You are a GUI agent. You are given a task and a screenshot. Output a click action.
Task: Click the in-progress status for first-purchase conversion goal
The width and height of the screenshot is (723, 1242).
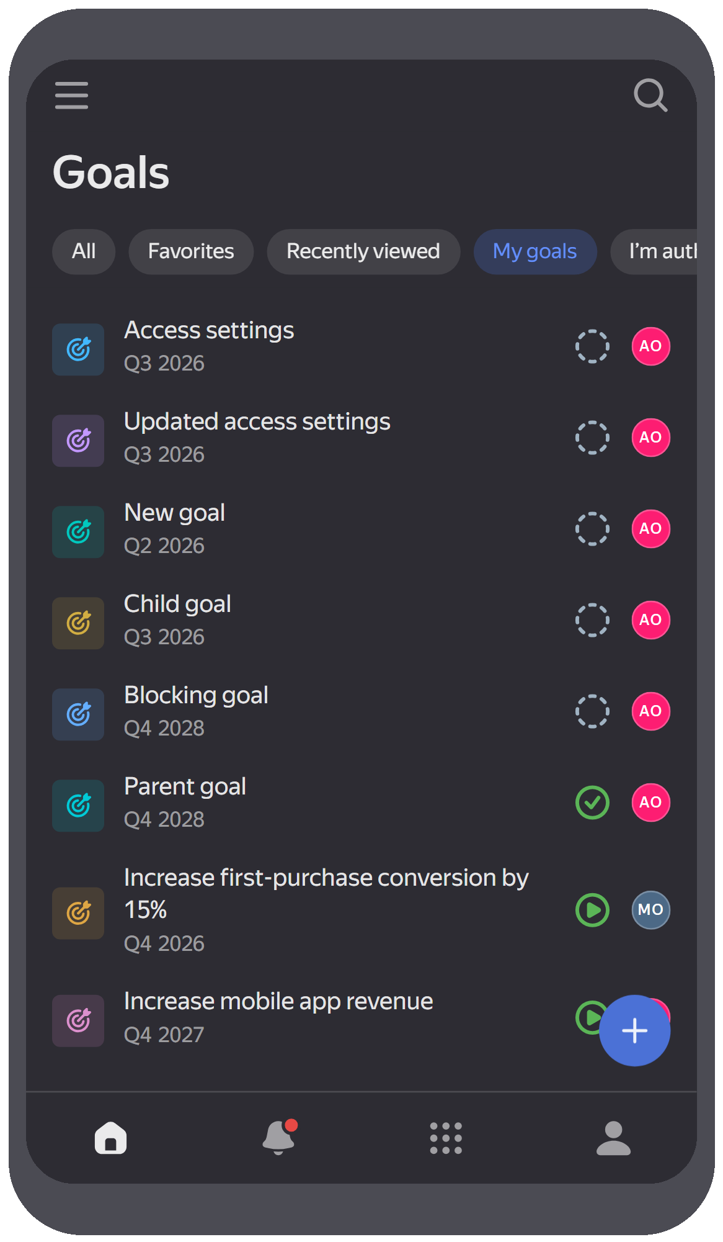[x=592, y=910]
